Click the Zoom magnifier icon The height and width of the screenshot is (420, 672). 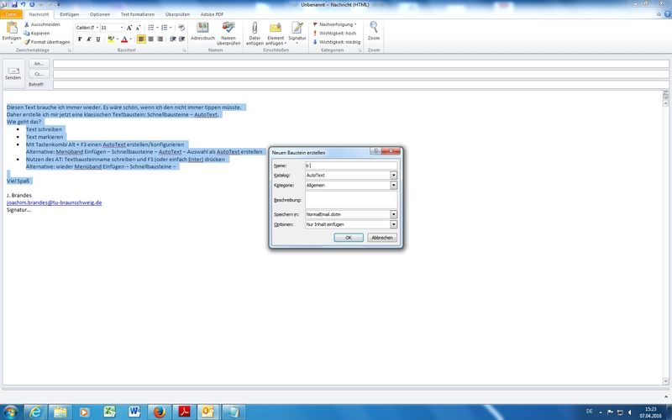click(374, 30)
